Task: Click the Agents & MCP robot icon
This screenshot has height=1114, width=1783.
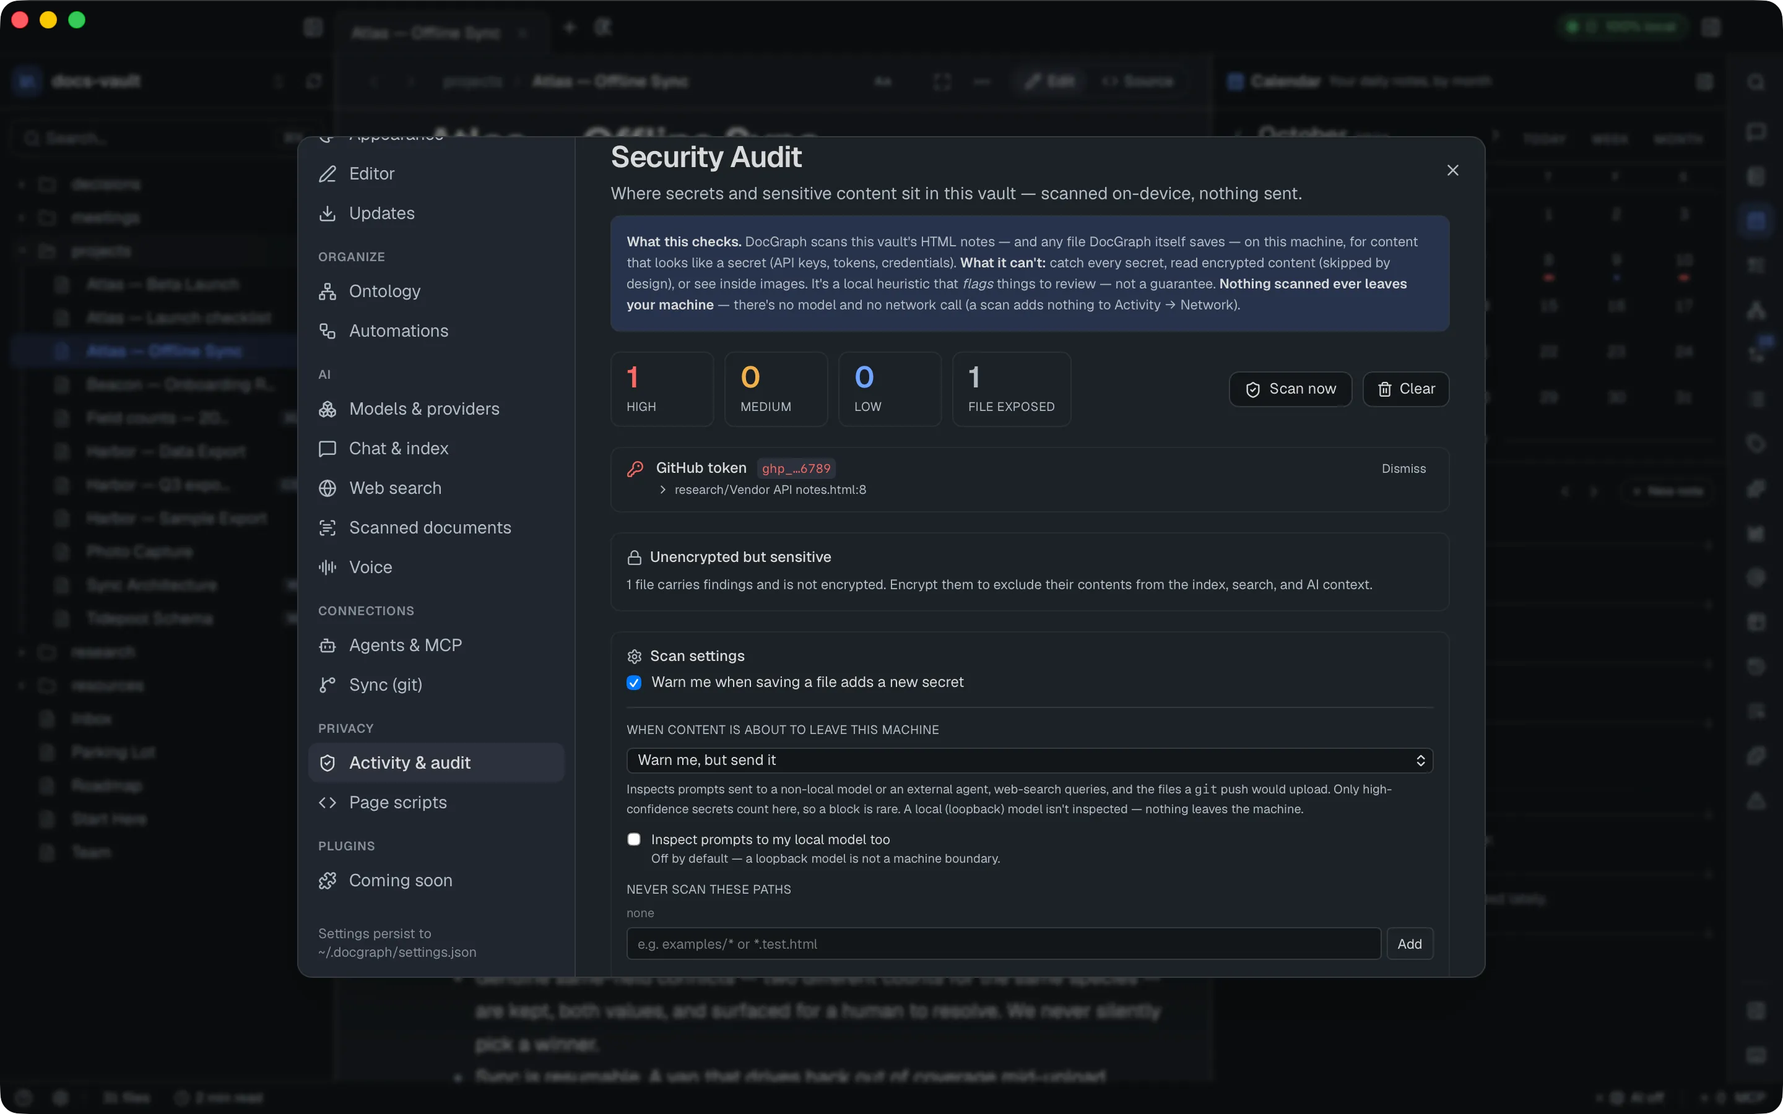Action: click(327, 646)
